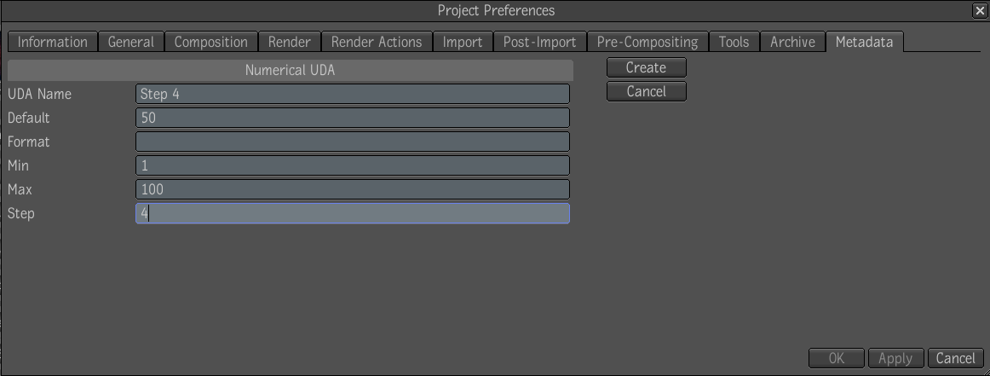The image size is (990, 376).
Task: Switch to the General tab
Action: pyautogui.click(x=130, y=42)
